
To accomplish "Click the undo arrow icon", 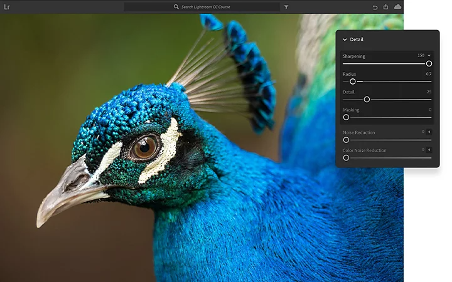I will pyautogui.click(x=375, y=7).
